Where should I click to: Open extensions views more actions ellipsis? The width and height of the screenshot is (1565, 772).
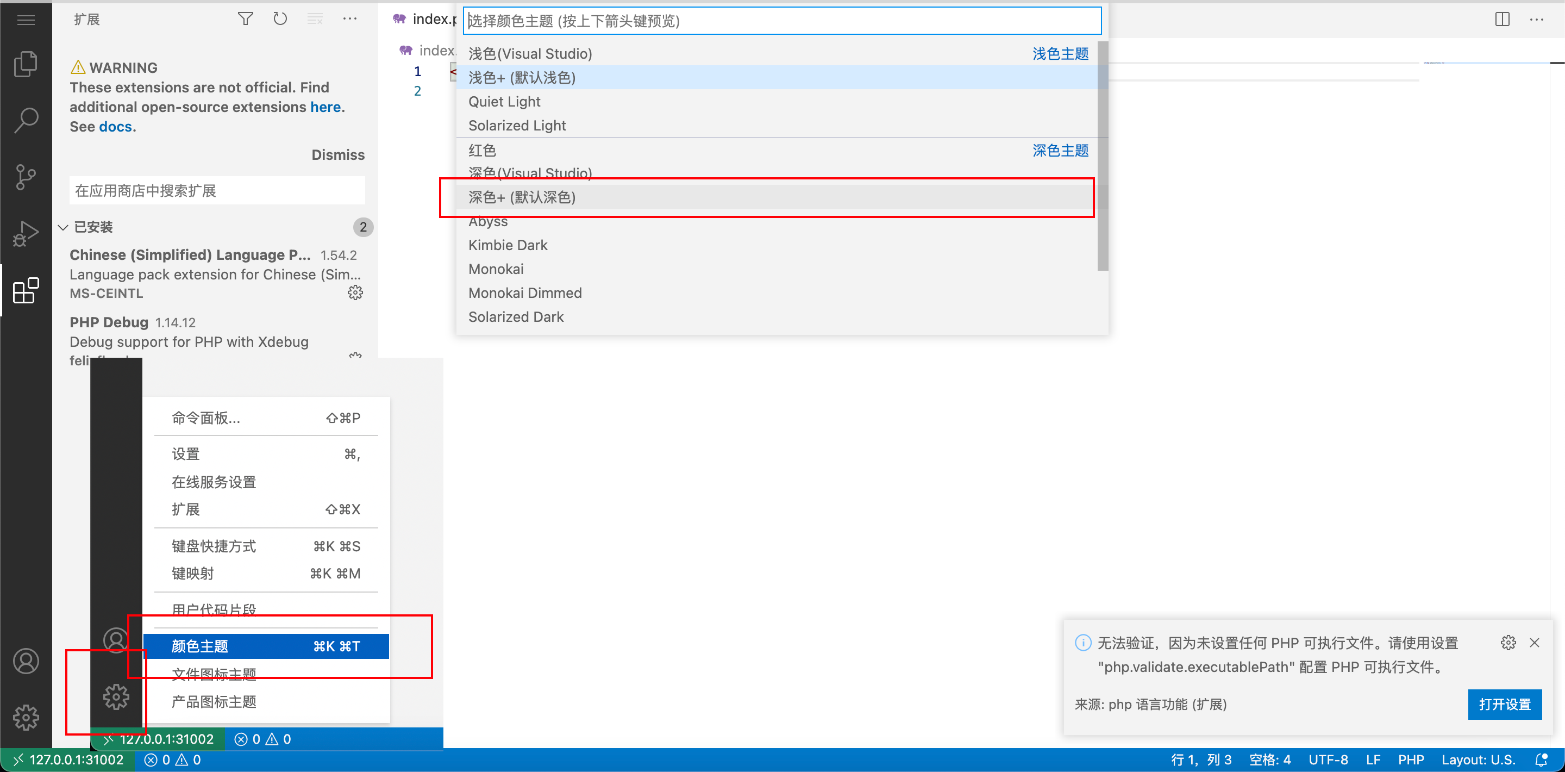point(350,19)
